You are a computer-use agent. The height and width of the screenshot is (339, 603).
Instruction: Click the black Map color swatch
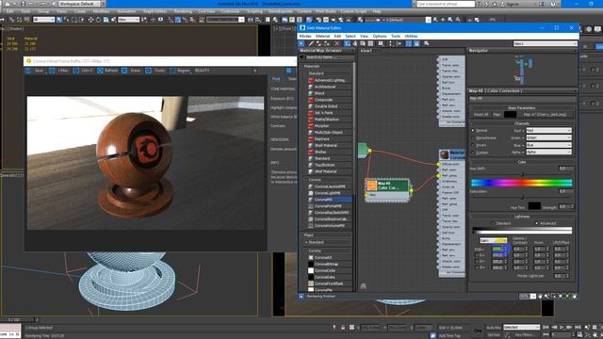510,115
